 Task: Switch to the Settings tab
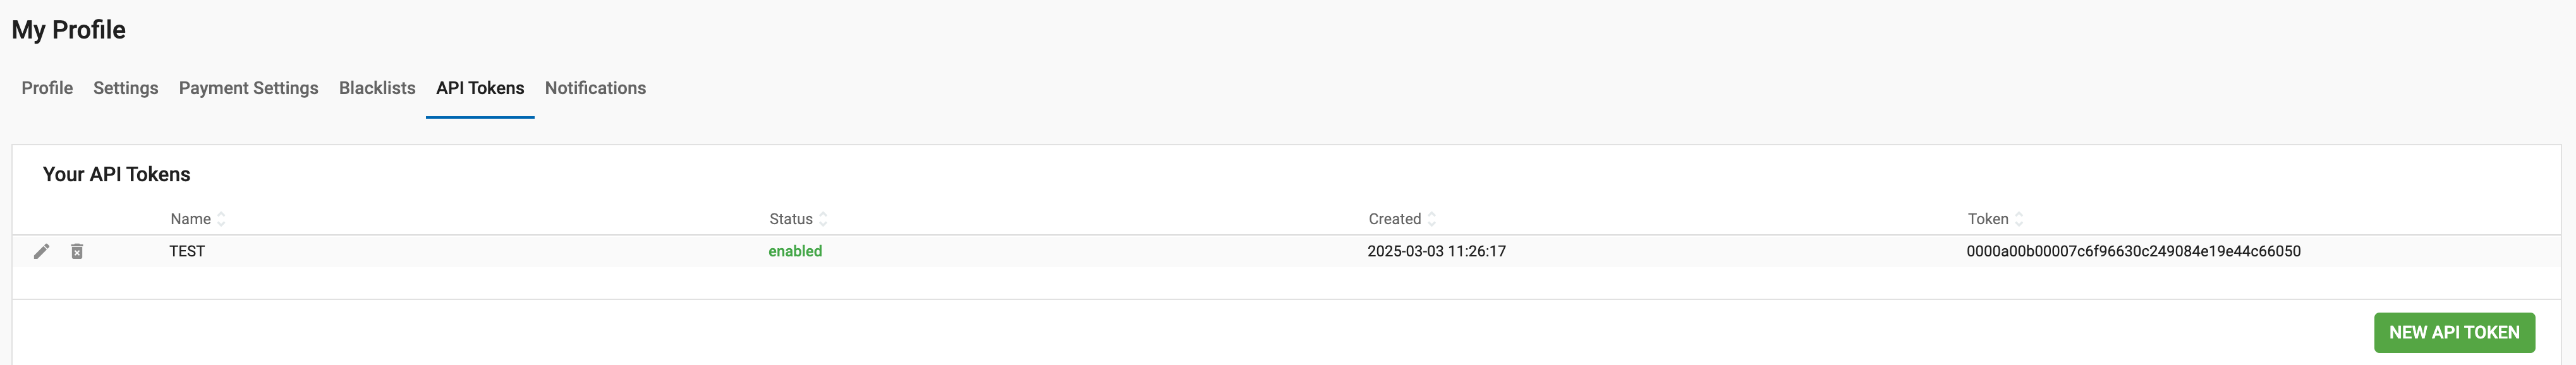tap(126, 88)
